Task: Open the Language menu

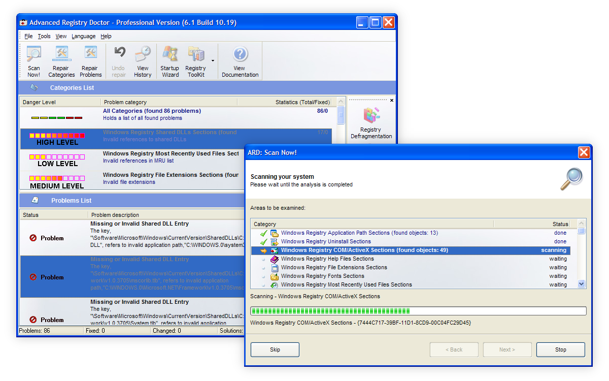Action: [x=83, y=36]
